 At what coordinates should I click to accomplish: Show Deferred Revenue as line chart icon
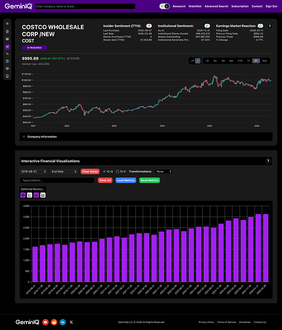tap(30, 195)
